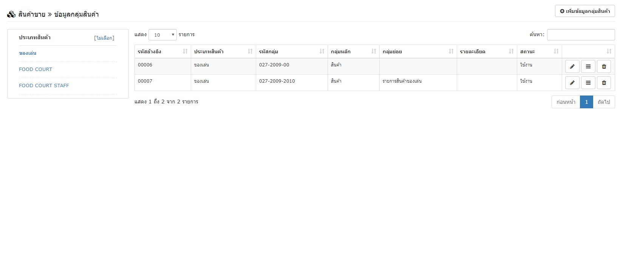
Task: Sort by กลุ่มย่อย column
Action: [x=418, y=51]
